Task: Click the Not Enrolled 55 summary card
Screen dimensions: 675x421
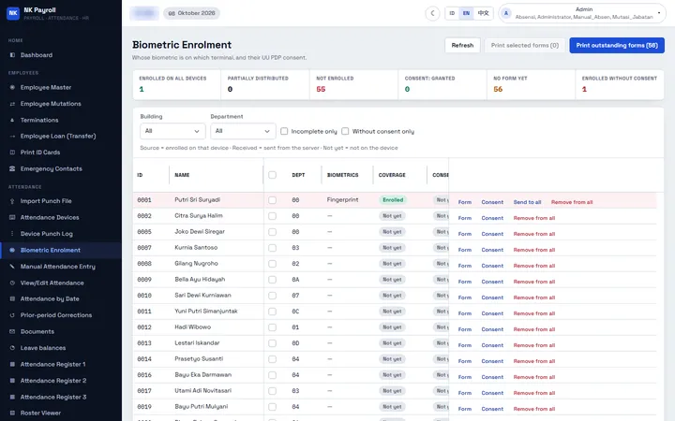Action: (x=353, y=84)
